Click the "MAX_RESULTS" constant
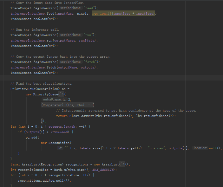Screen dimensions: 223x187 pos(103,170)
